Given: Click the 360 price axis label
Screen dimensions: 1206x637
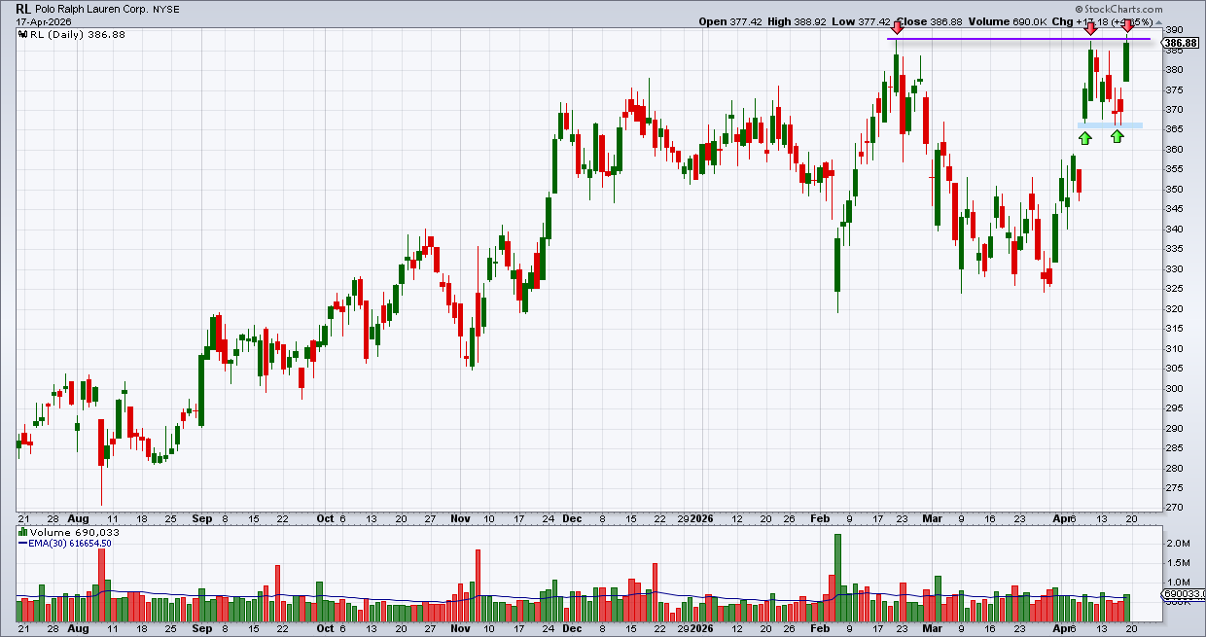Looking at the screenshot, I should [x=1175, y=150].
